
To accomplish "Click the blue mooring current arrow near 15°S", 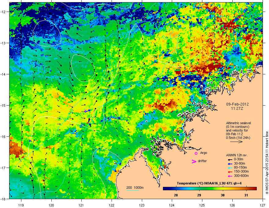I will coord(88,111).
